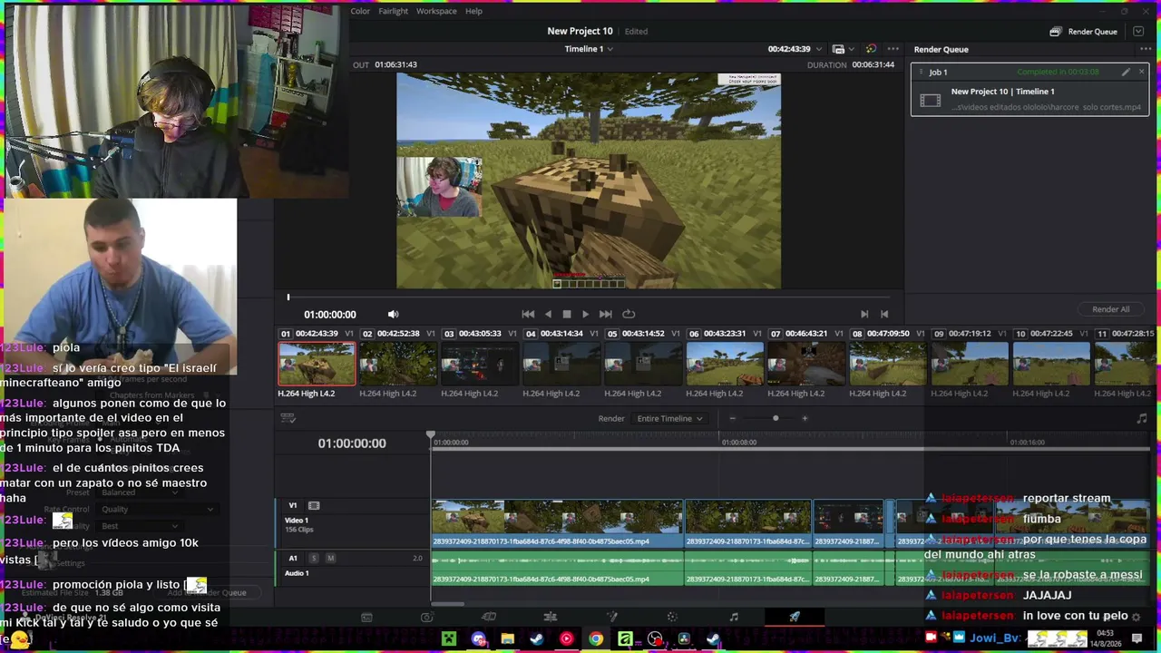Screen dimensions: 1161x653
Task: Select clip 06 thumbnail at 00:43:23:31
Action: coord(725,364)
